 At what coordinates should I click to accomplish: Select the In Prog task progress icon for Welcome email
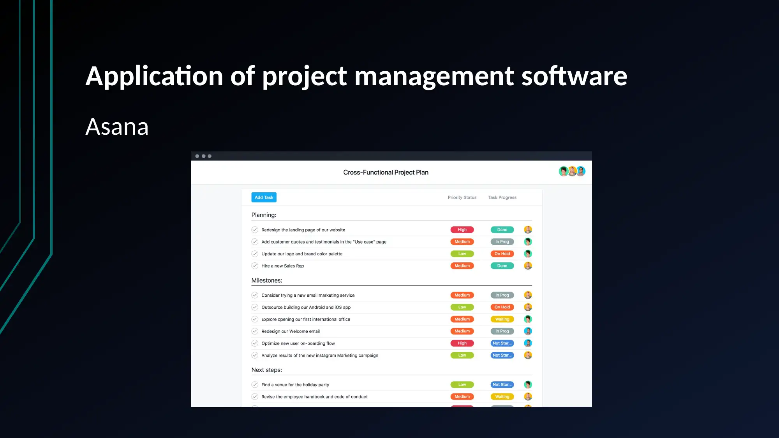pos(502,331)
